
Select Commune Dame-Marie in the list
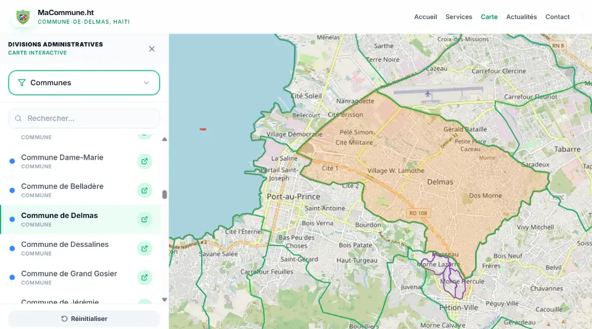click(x=81, y=161)
